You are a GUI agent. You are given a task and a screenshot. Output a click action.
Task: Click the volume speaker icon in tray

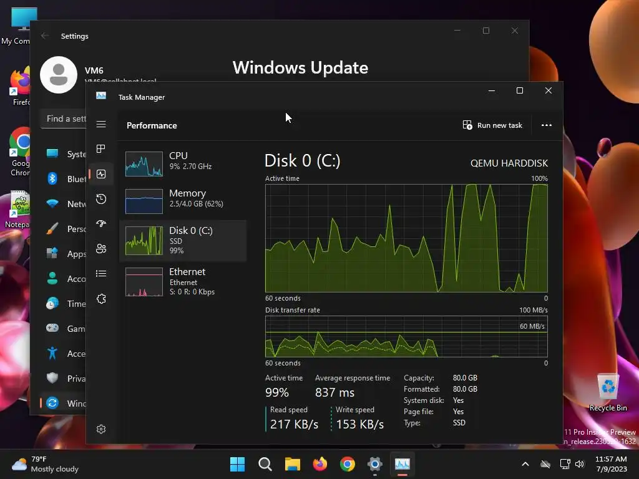pyautogui.click(x=580, y=464)
